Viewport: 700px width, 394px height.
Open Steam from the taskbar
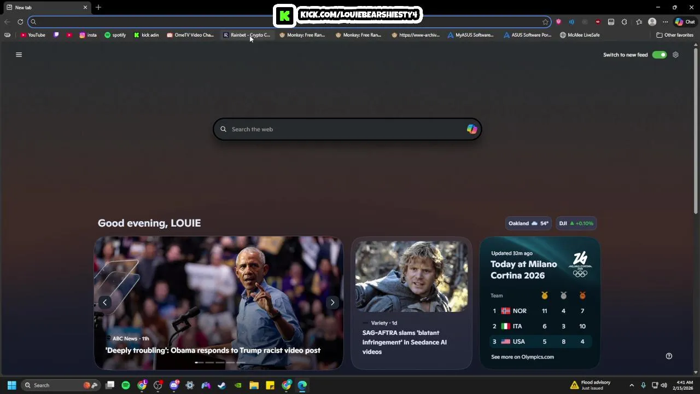point(221,385)
